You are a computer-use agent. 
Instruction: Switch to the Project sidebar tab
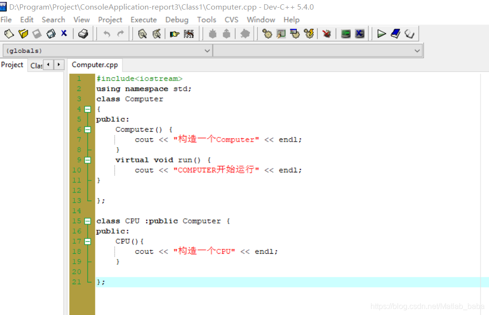tap(12, 65)
